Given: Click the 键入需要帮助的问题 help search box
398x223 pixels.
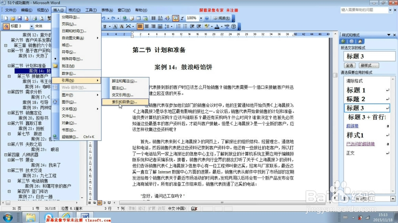Looking at the screenshot, I should pos(364,10).
